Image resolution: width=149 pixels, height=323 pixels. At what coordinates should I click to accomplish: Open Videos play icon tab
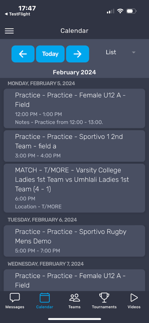click(134, 298)
